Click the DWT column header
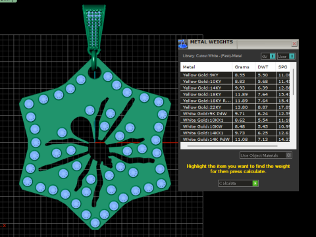This screenshot has height=237, width=316. (x=265, y=67)
